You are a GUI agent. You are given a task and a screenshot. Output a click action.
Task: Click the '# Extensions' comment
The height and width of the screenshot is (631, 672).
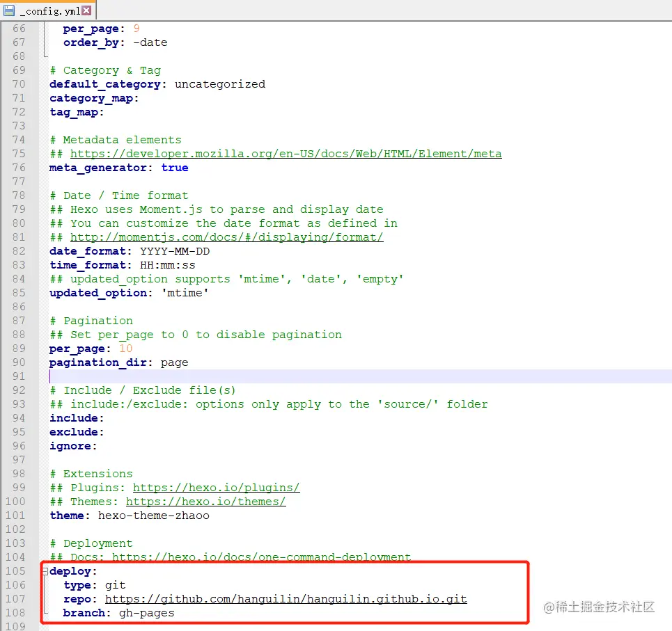coord(91,474)
